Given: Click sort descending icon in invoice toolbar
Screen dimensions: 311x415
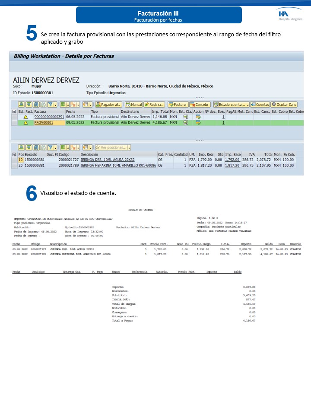Looking at the screenshot, I should click(29, 105).
